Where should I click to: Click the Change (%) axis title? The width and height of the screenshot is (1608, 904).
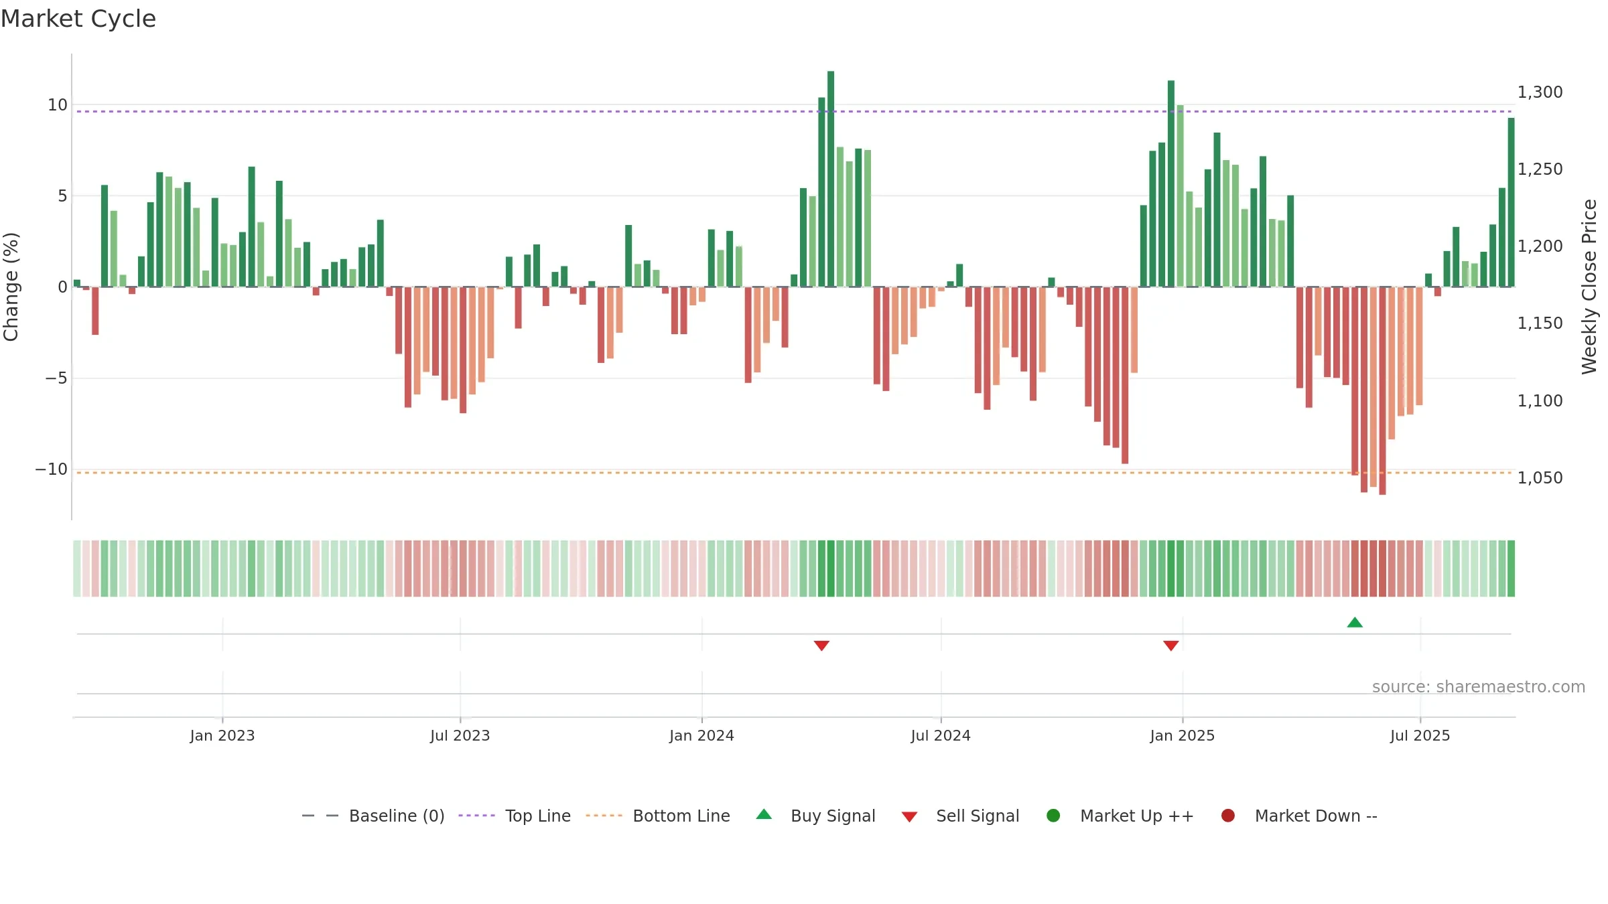click(x=11, y=287)
